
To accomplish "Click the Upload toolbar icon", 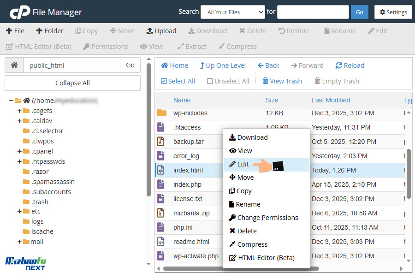I will point(150,31).
